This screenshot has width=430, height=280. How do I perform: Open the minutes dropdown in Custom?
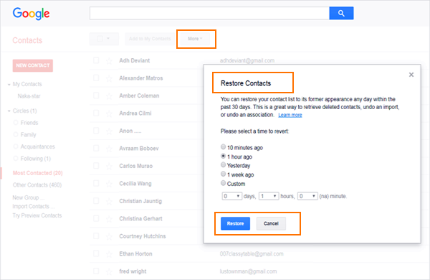pyautogui.click(x=307, y=196)
